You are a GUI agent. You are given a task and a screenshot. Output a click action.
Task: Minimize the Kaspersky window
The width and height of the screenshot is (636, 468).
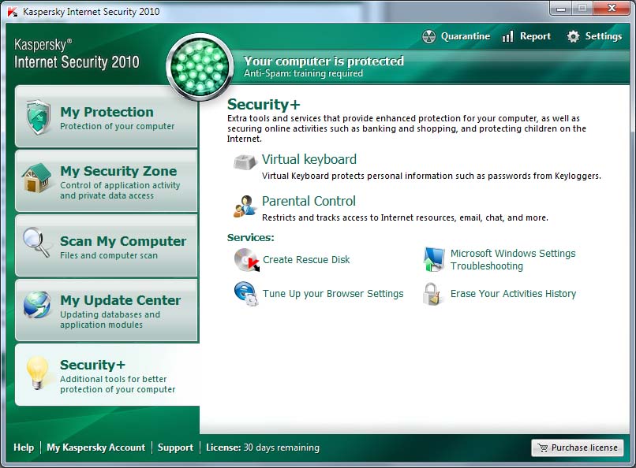point(561,9)
